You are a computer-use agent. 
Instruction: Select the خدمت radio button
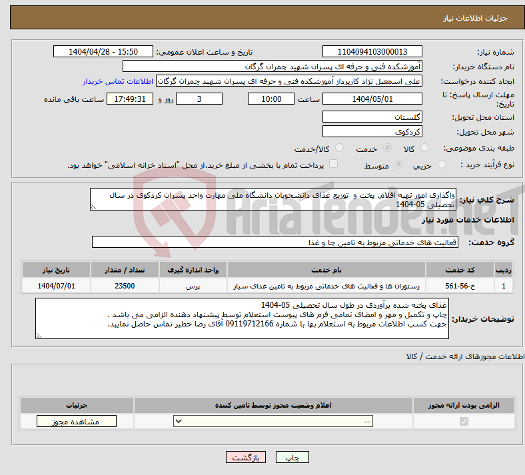(x=387, y=148)
